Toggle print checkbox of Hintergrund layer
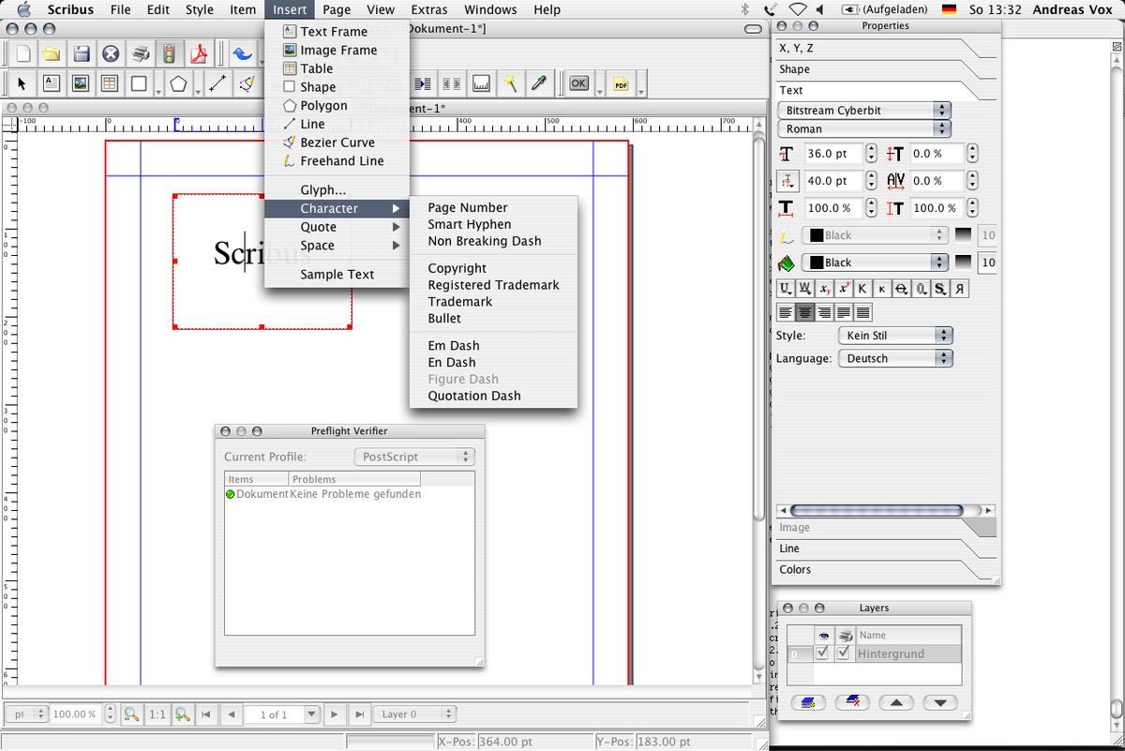Image resolution: width=1125 pixels, height=751 pixels. 843,653
